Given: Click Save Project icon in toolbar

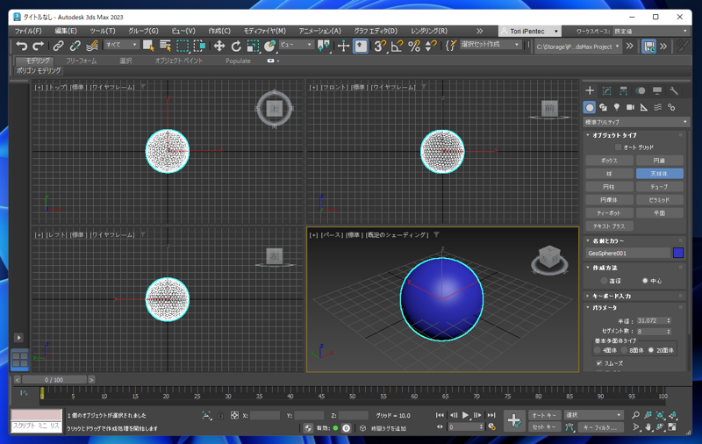Looking at the screenshot, I should [648, 47].
